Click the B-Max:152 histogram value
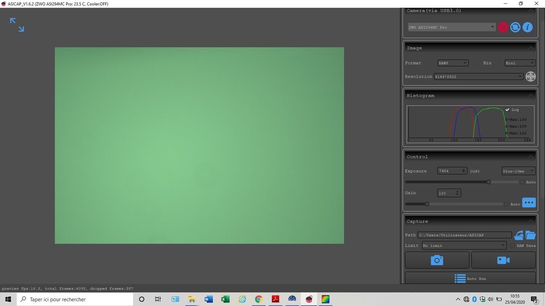Screen dimensions: 545x306 pyautogui.click(x=516, y=133)
